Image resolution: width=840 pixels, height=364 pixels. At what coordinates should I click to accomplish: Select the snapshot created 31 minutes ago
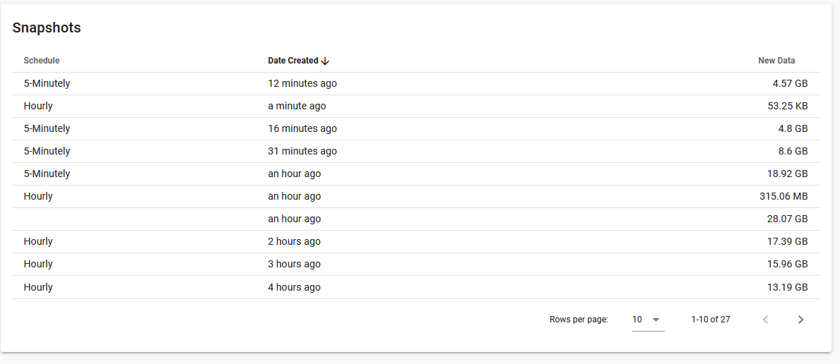[302, 151]
